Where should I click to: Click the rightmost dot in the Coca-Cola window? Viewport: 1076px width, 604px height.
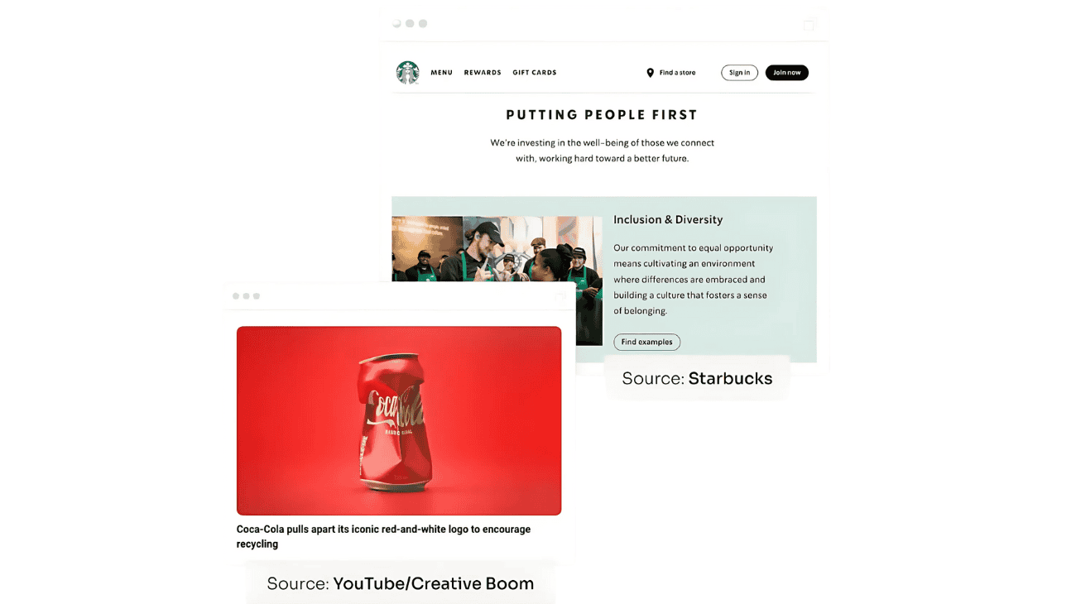[x=257, y=296]
